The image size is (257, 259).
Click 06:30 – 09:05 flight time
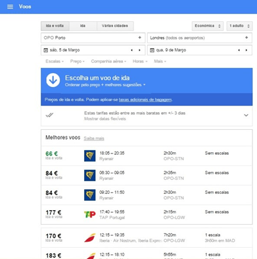112,173
